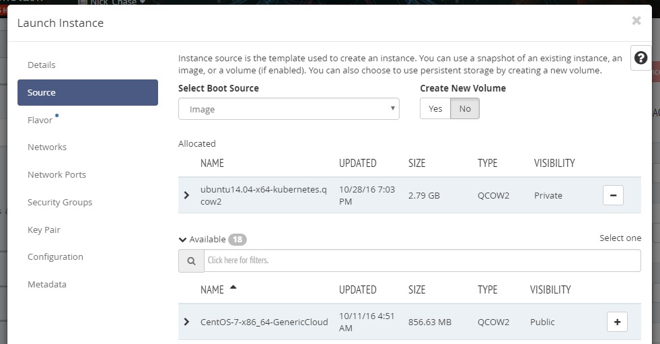Click the 10/28/16 7:03 PM date
The width and height of the screenshot is (660, 344).
[367, 195]
